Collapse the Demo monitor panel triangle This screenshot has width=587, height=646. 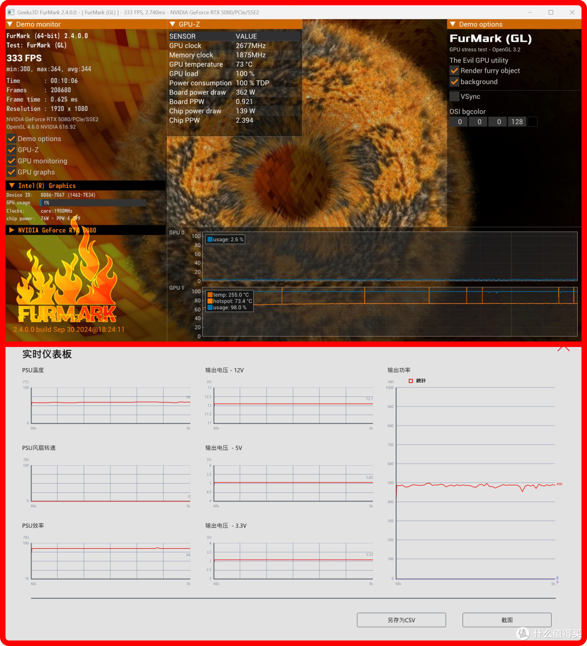(10, 24)
